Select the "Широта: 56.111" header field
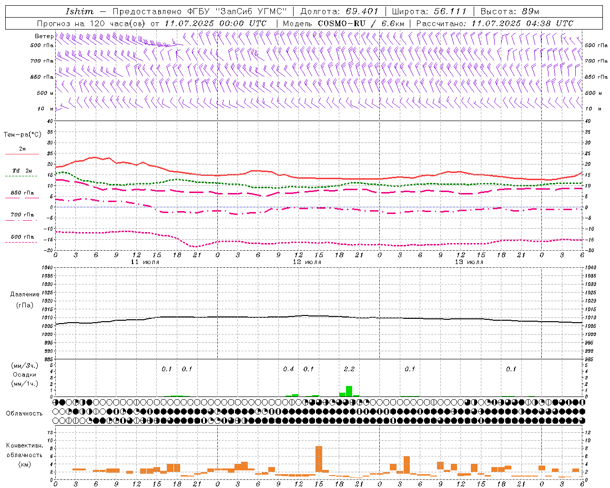The width and height of the screenshot is (610, 488). (x=429, y=11)
